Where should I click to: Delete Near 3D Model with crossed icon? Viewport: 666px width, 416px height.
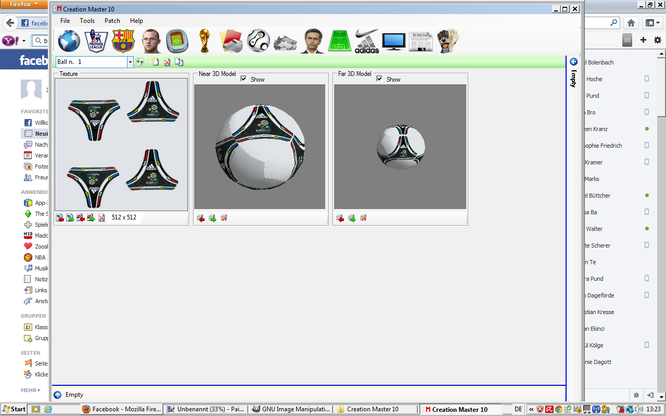click(x=224, y=218)
